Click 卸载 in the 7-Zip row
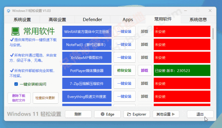Screen dimensions: 222x128 point(145,84)
